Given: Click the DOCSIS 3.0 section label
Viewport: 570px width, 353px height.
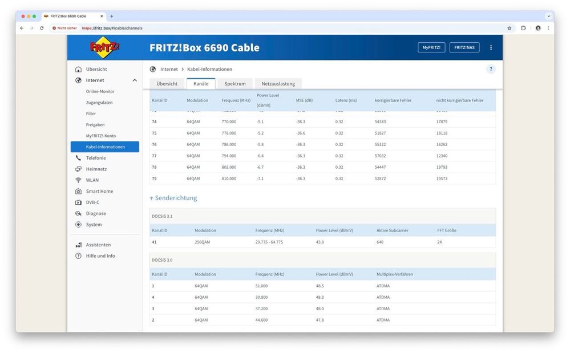Looking at the screenshot, I should click(x=162, y=260).
